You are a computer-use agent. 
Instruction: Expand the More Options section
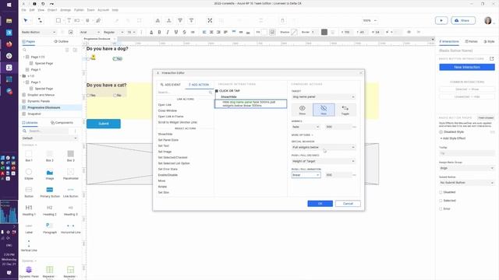tap(302, 135)
